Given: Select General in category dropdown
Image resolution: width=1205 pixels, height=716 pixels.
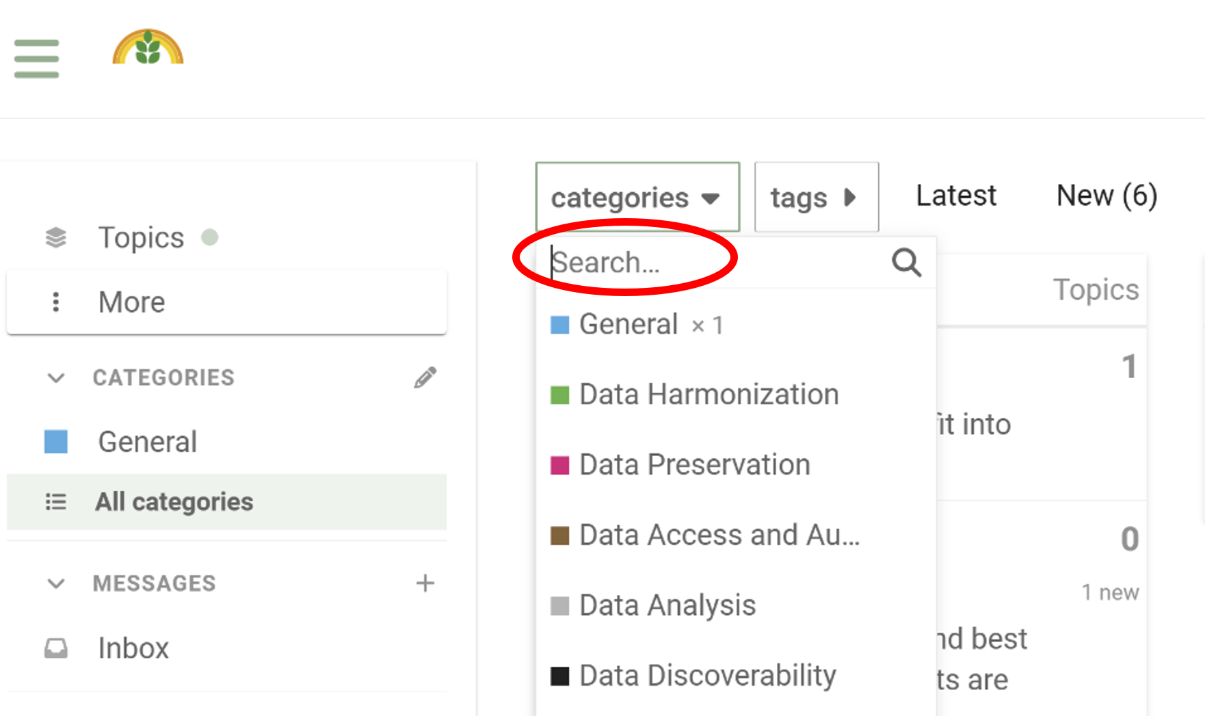Looking at the screenshot, I should pyautogui.click(x=736, y=324).
